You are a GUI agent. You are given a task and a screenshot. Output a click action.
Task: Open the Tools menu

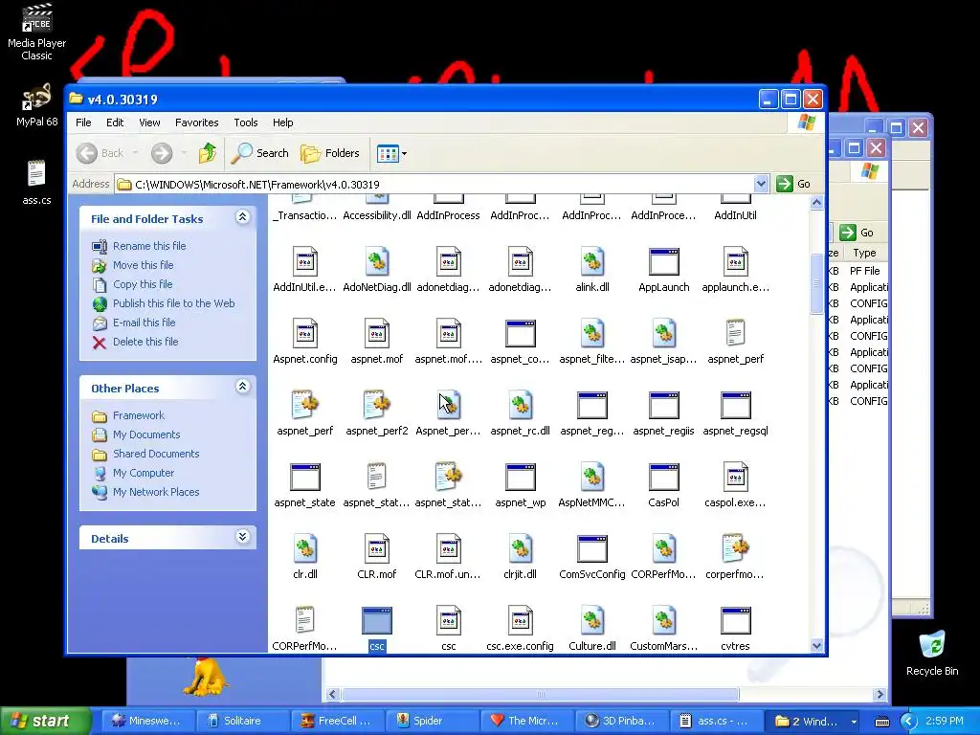coord(246,122)
